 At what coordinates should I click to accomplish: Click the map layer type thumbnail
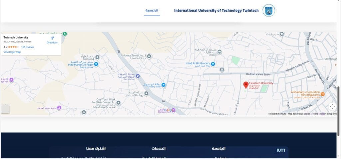(x=5, y=109)
